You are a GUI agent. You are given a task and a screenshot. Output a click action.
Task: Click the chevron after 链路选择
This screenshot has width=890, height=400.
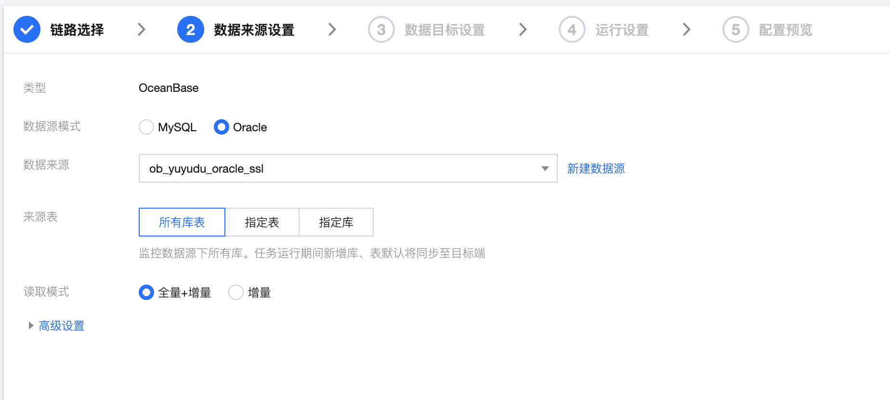coord(141,30)
